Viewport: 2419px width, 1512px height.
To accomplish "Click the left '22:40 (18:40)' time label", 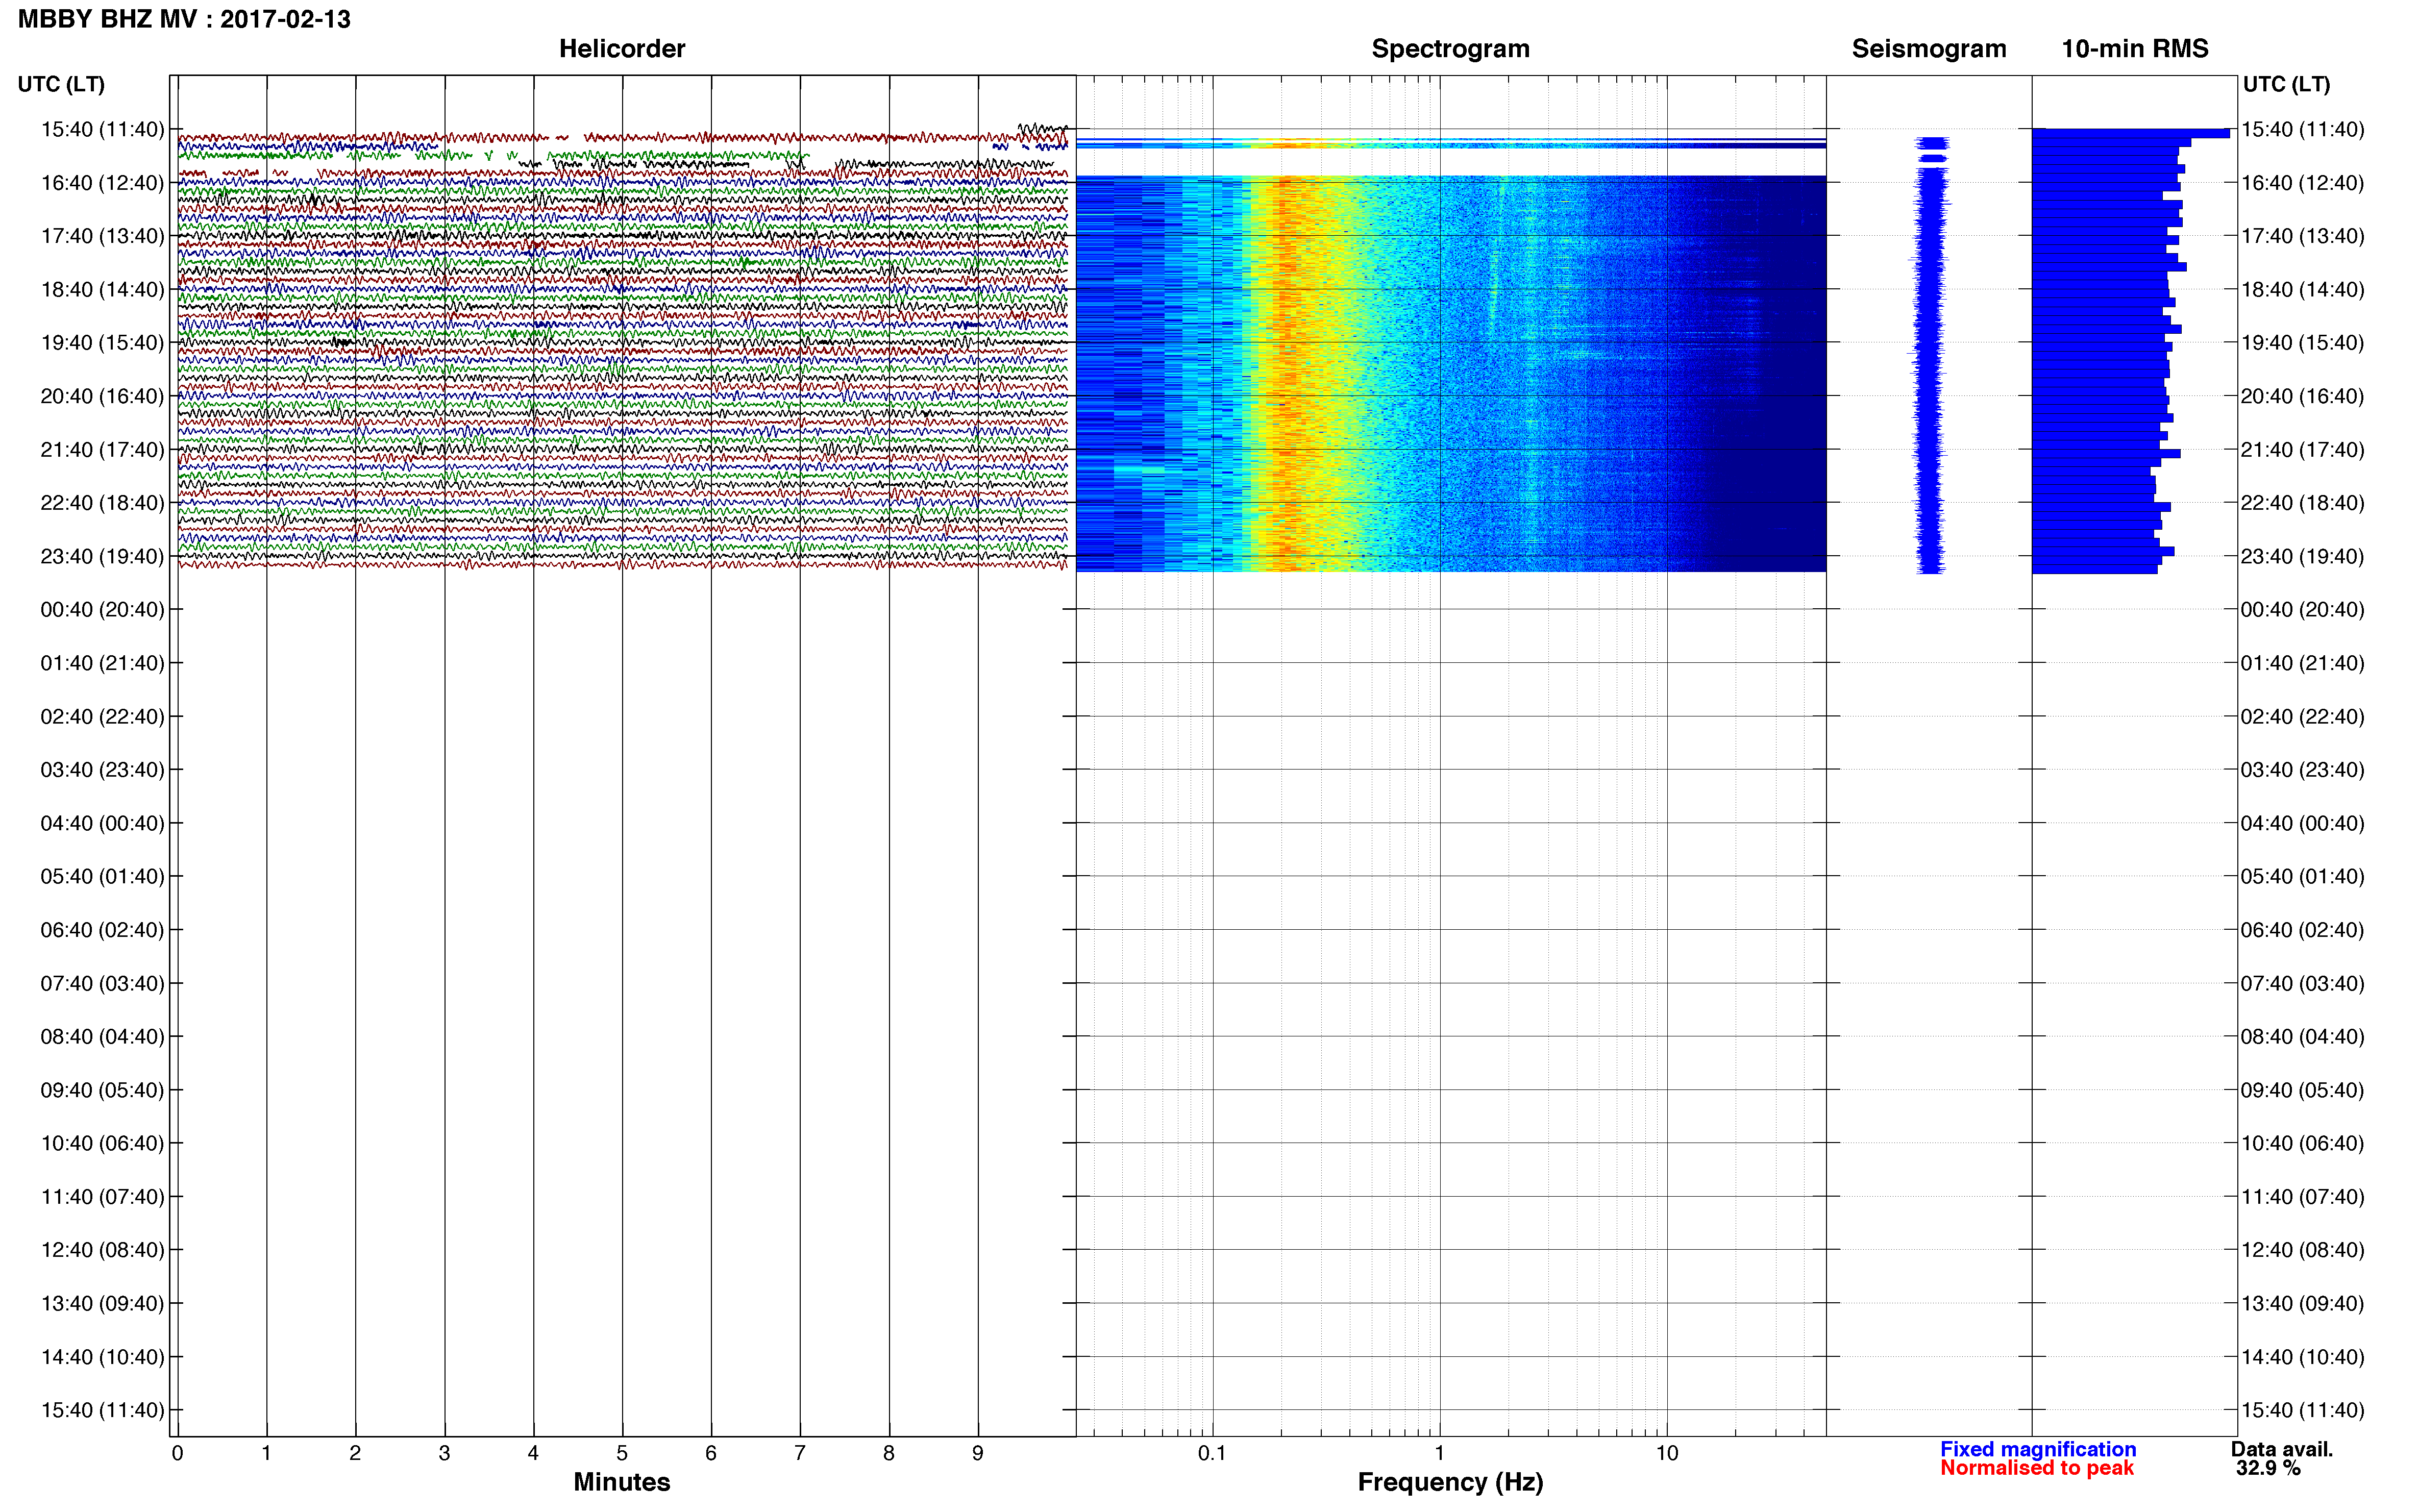I will [102, 503].
